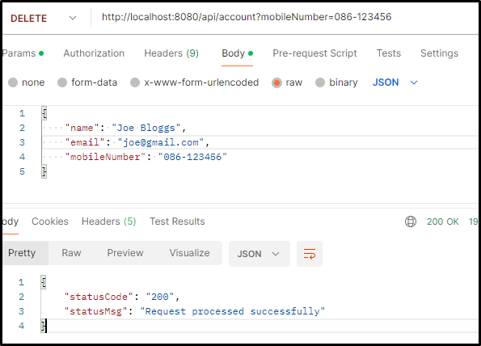Open the request Headers (9) tab
The height and width of the screenshot is (346, 481).
click(x=171, y=53)
